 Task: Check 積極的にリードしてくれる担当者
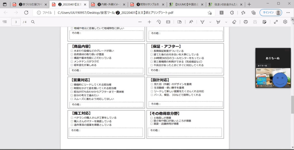72,84
